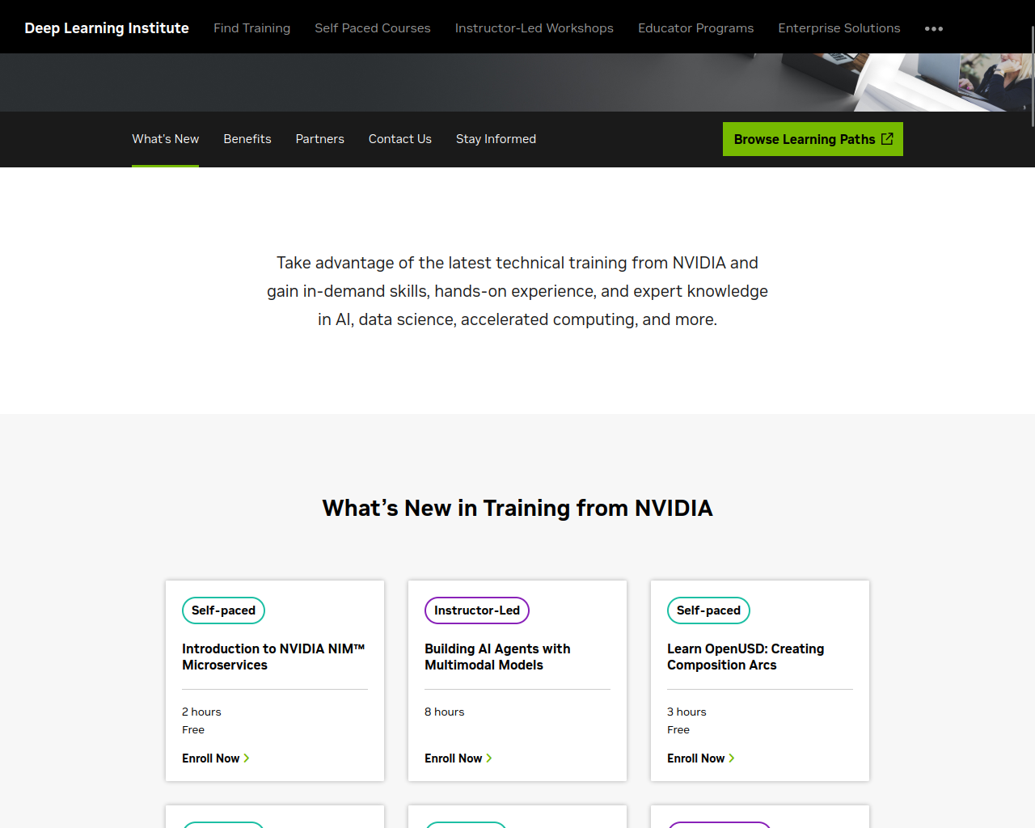This screenshot has height=828, width=1035.
Task: Click "2 hours" text on NIM card
Action: point(201,712)
